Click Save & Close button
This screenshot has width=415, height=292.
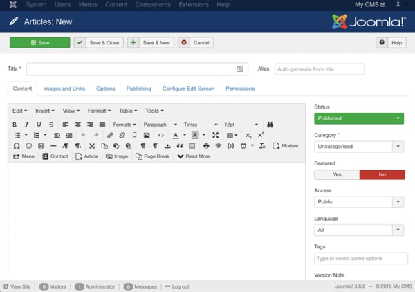[x=99, y=43]
